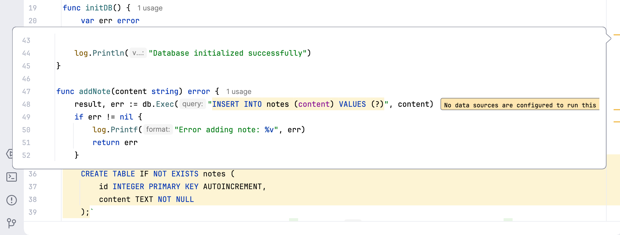
Task: Click the lowest yellow warning stripe marker
Action: pos(617,122)
